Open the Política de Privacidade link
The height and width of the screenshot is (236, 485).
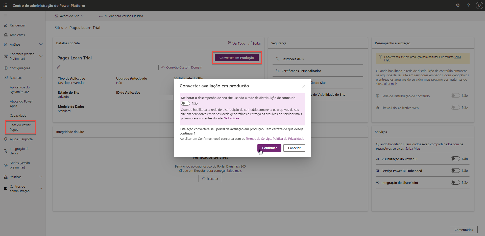[x=288, y=139]
